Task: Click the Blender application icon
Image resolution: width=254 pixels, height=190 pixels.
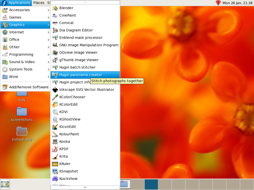Action: [55, 8]
